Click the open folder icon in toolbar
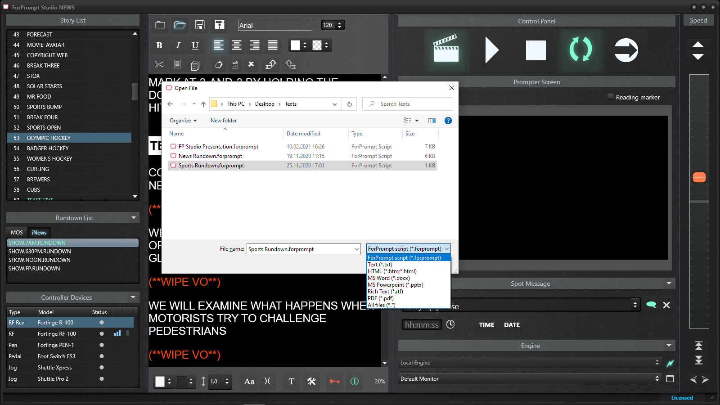Viewport: 720px width, 405px height. coord(180,25)
